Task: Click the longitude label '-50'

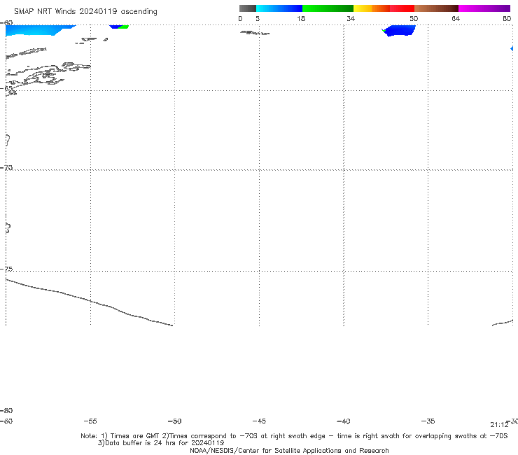Action: click(174, 421)
